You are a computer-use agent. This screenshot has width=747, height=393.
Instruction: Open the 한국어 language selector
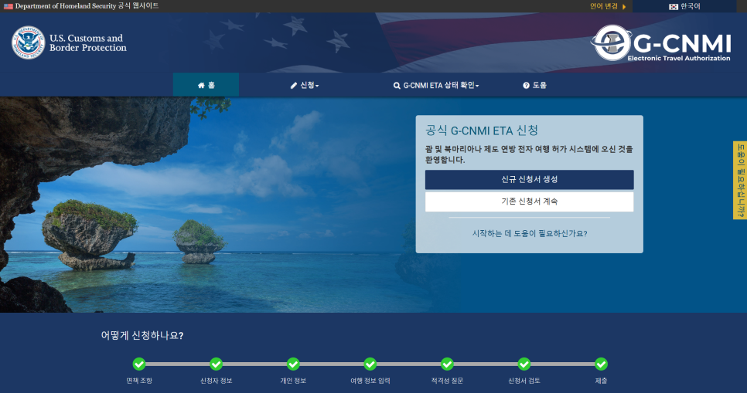(684, 6)
